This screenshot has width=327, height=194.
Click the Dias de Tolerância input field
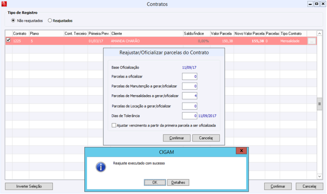tap(189, 116)
